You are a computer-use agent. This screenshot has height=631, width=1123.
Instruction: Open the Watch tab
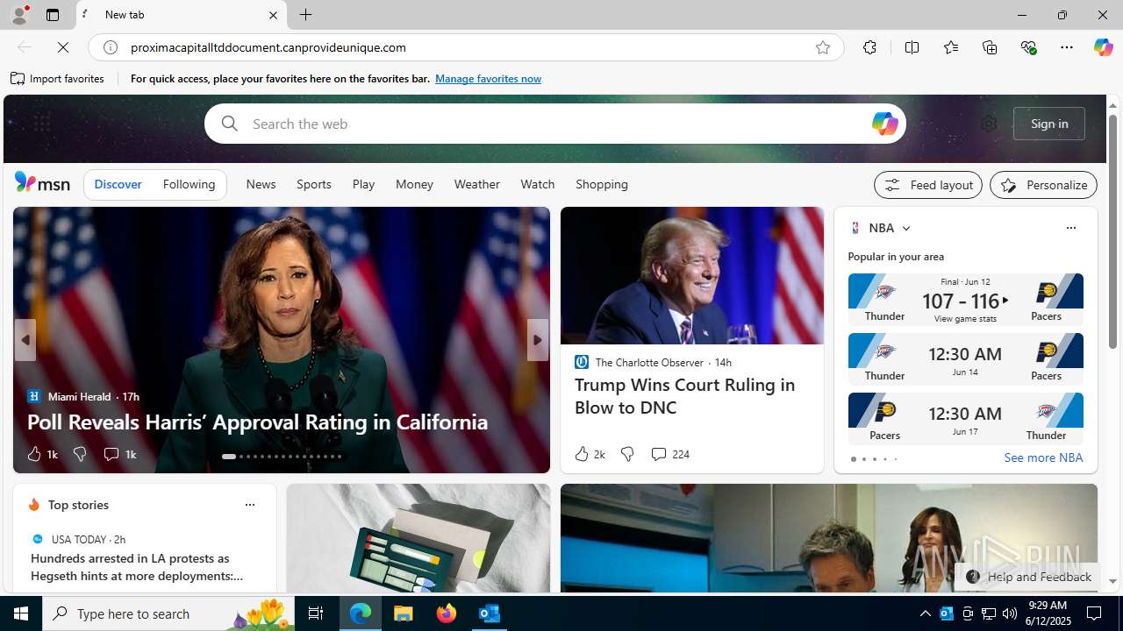537,184
